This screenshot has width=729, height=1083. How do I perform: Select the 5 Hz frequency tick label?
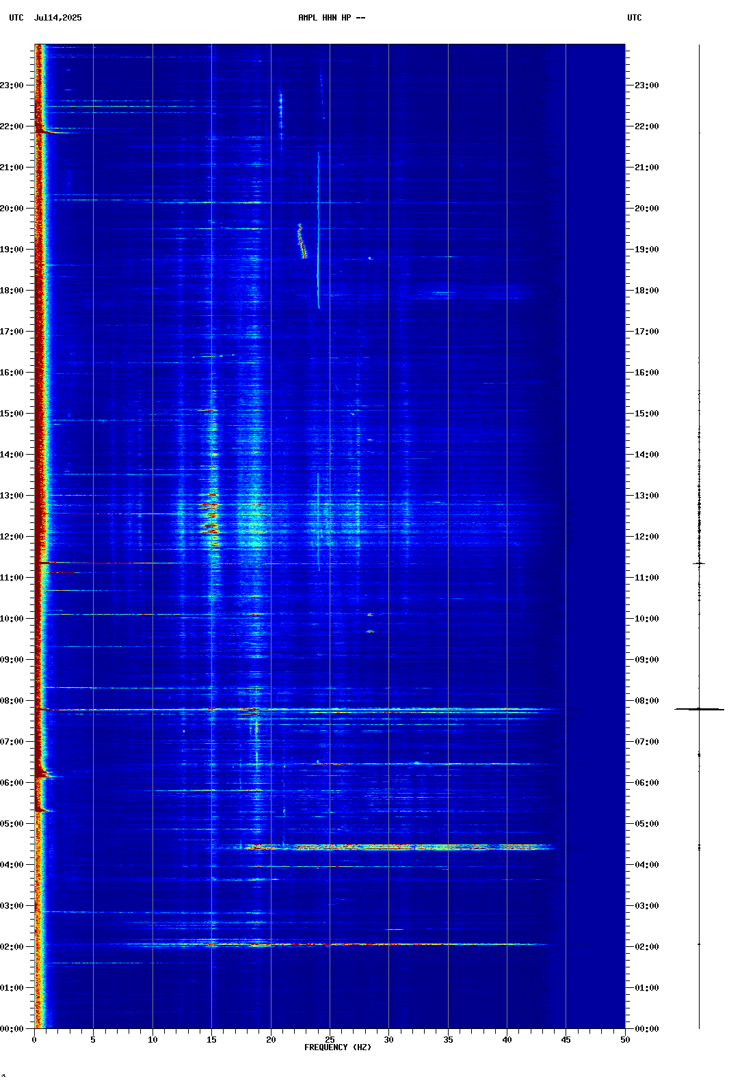coord(93,1040)
